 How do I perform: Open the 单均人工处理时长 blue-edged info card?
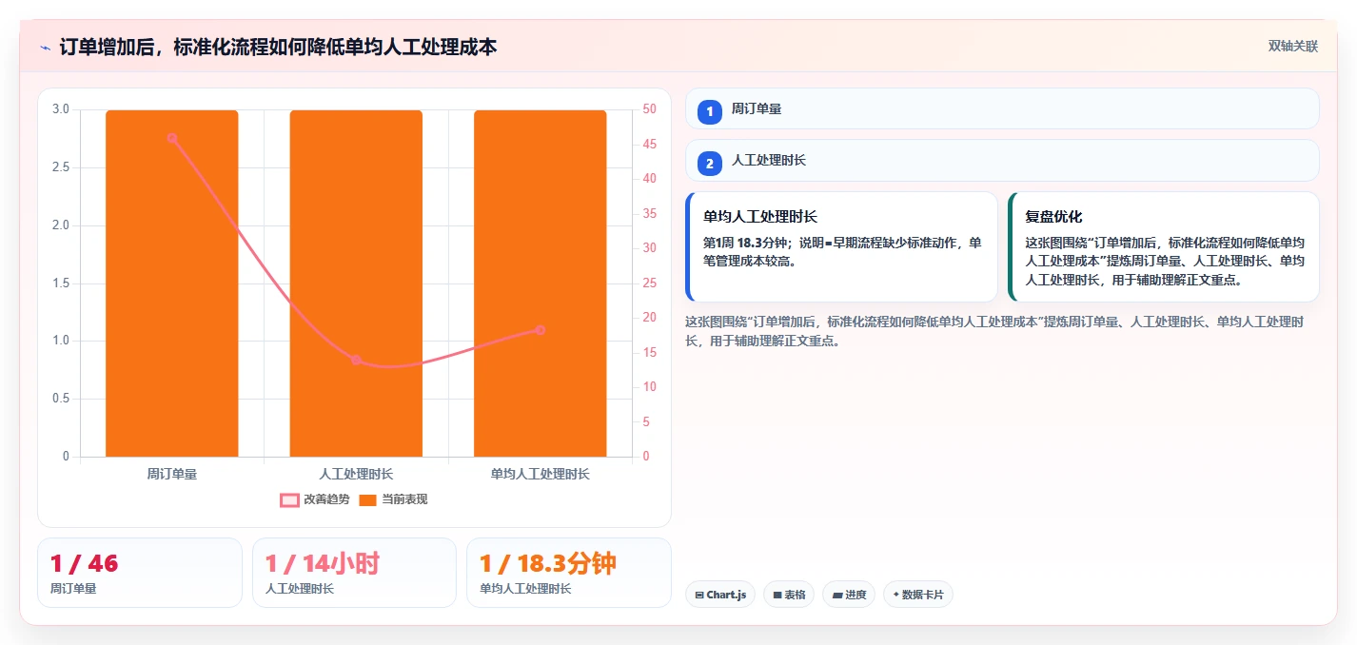click(x=841, y=246)
